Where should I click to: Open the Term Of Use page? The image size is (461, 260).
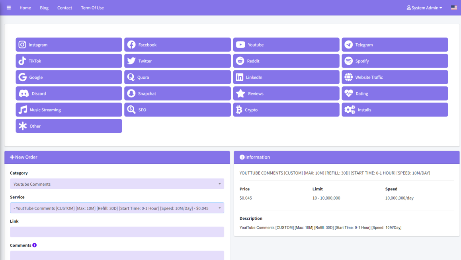(92, 8)
